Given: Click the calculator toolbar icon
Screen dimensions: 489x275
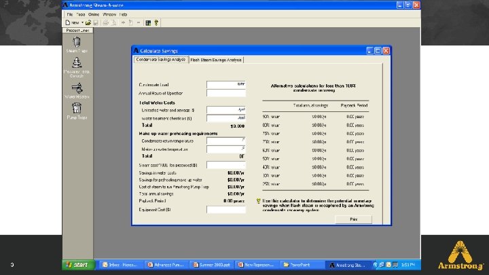Looking at the screenshot, I should pos(149,23).
